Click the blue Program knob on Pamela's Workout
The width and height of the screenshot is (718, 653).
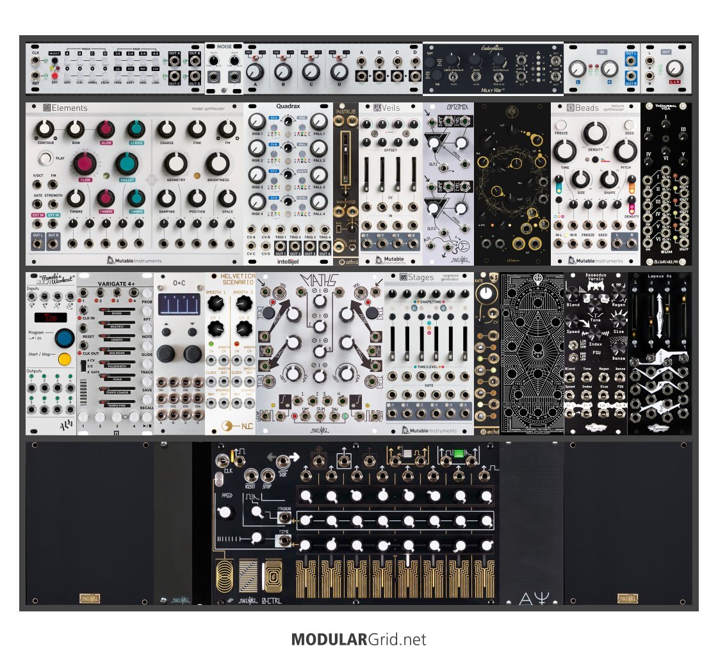click(x=65, y=338)
